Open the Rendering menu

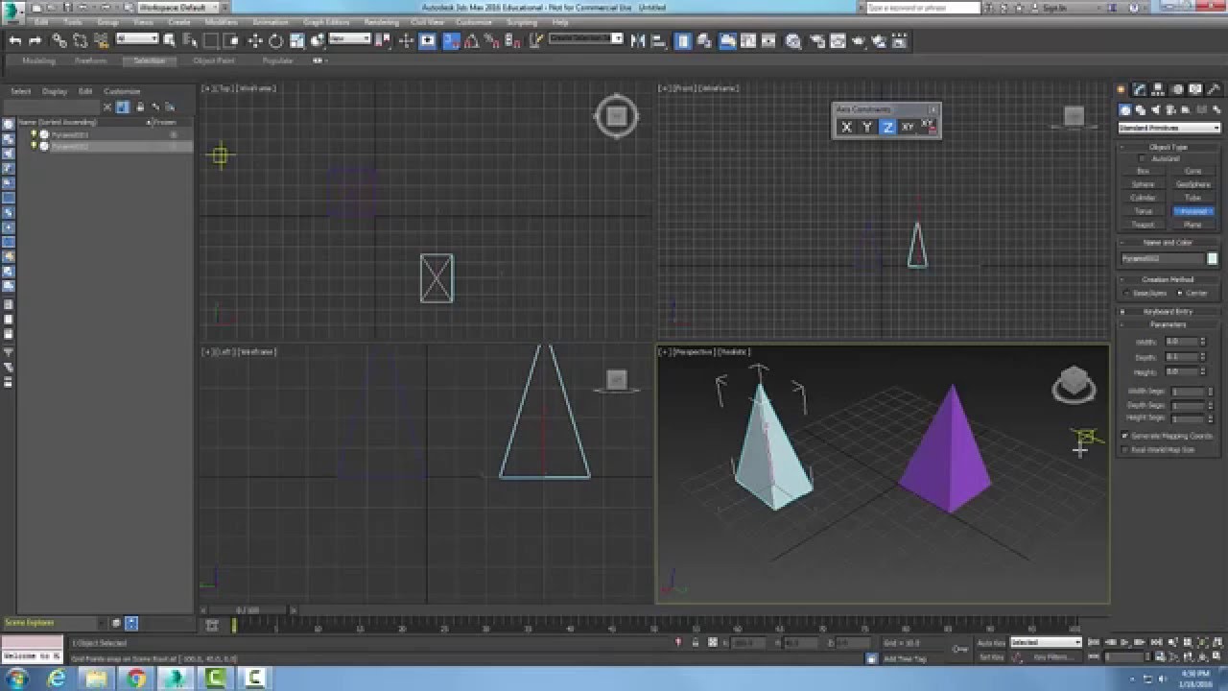[x=382, y=22]
